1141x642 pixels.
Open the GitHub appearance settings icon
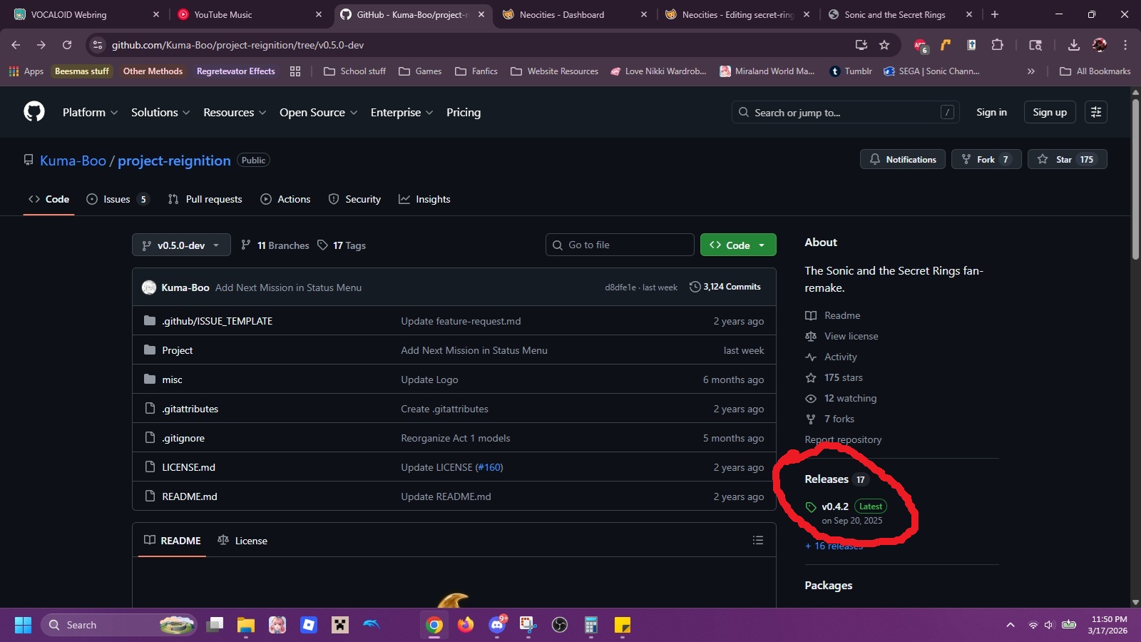[1096, 112]
